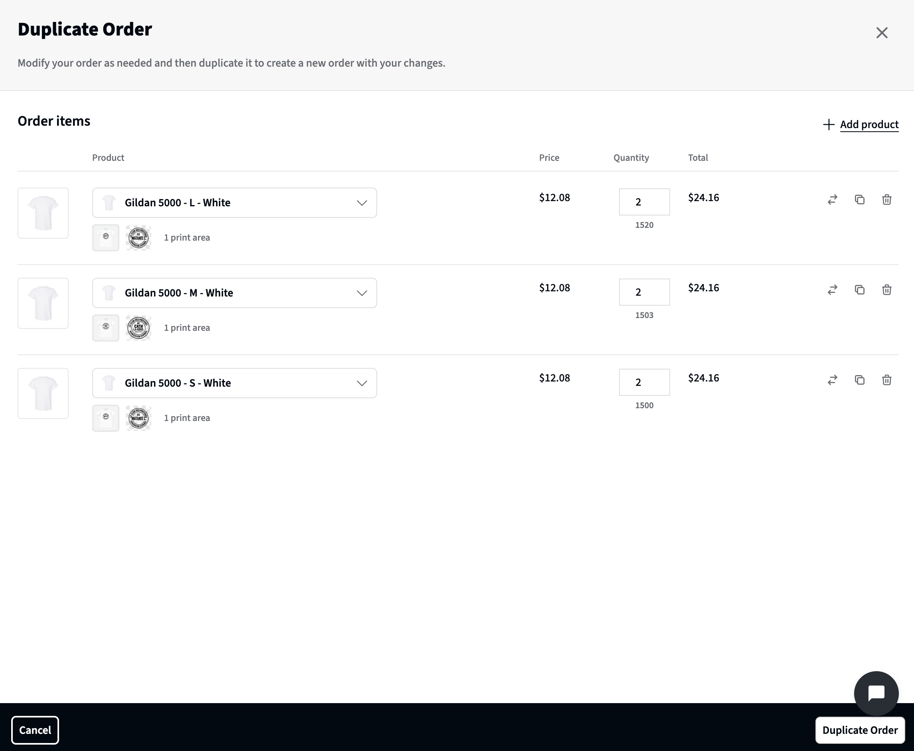The width and height of the screenshot is (914, 751).
Task: Delete the Gildan 5000 - L - White item
Action: point(887,200)
